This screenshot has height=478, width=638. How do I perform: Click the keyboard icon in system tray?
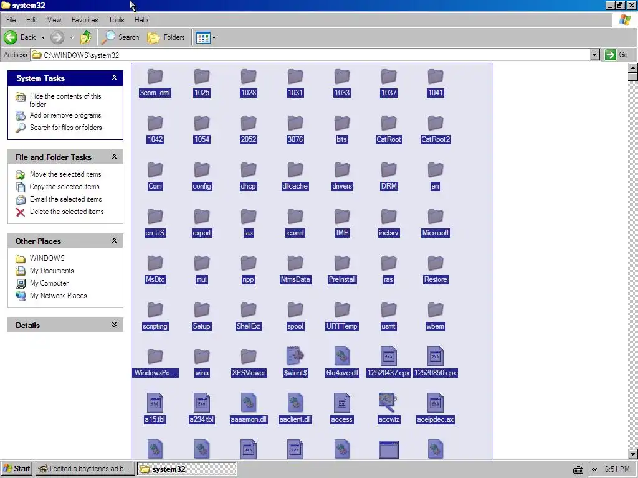pos(578,469)
